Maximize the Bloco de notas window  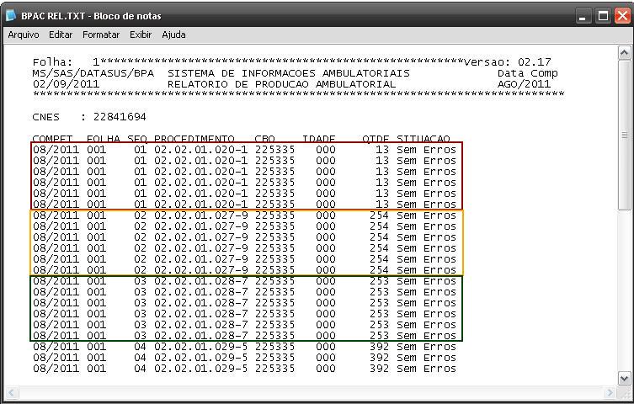pos(604,16)
